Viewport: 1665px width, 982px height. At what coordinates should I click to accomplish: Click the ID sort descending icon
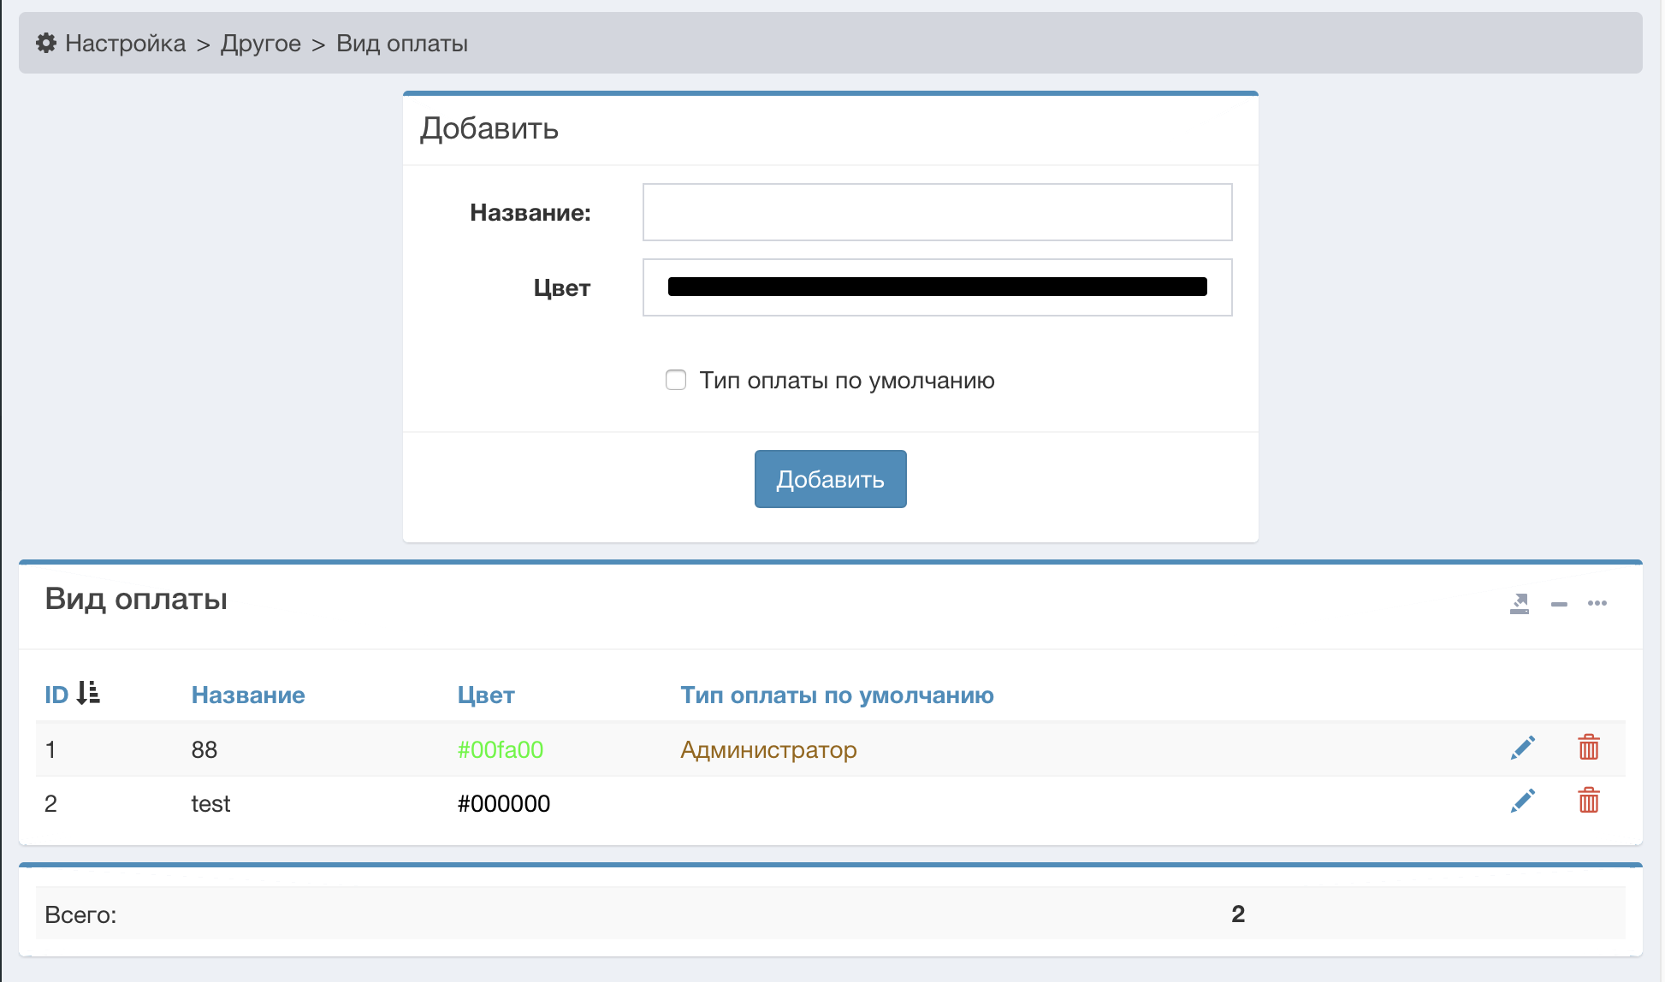88,693
